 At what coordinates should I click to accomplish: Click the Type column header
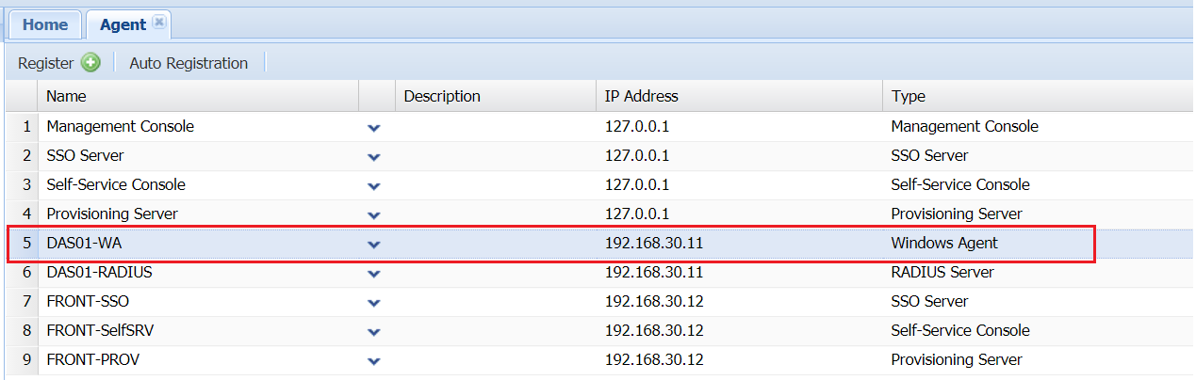pos(909,96)
